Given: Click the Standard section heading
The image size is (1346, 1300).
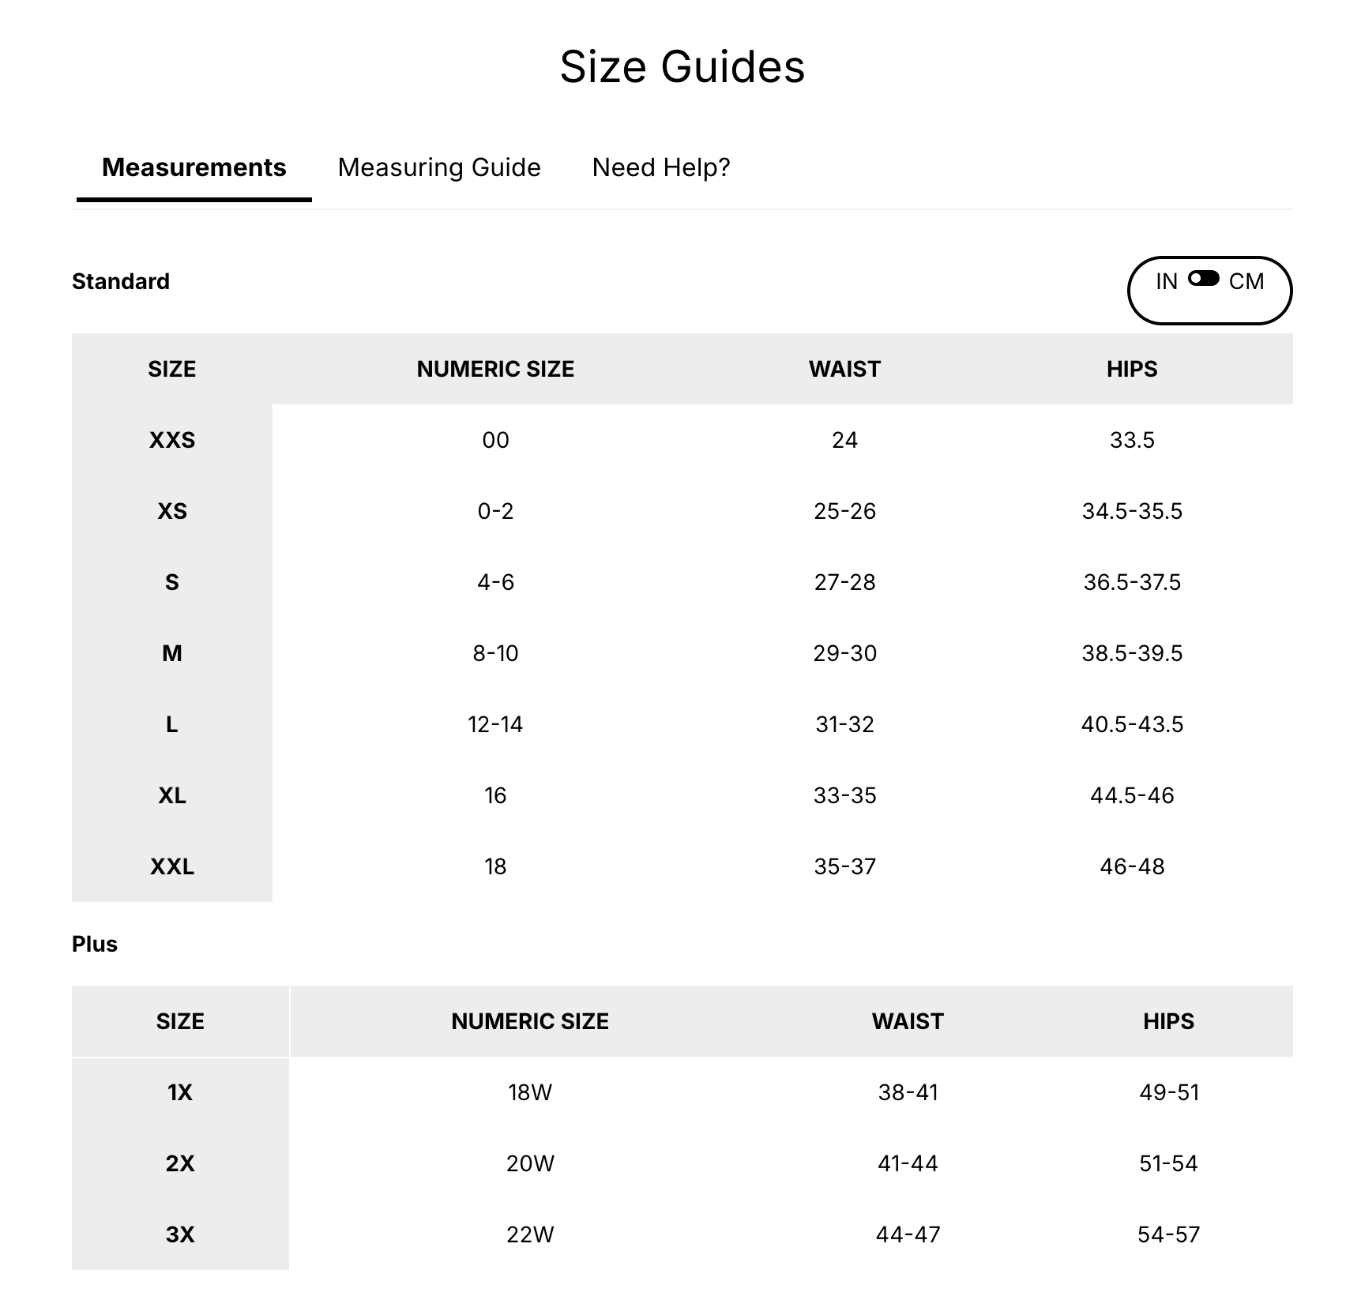Looking at the screenshot, I should (121, 281).
